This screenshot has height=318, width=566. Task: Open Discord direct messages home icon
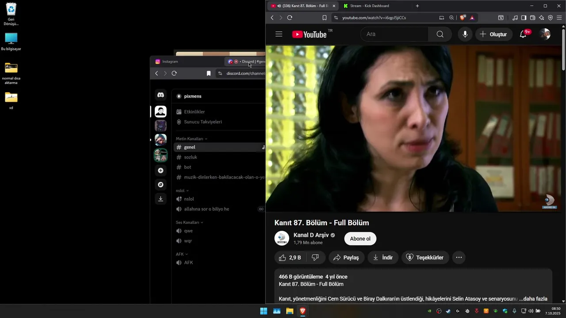click(161, 95)
